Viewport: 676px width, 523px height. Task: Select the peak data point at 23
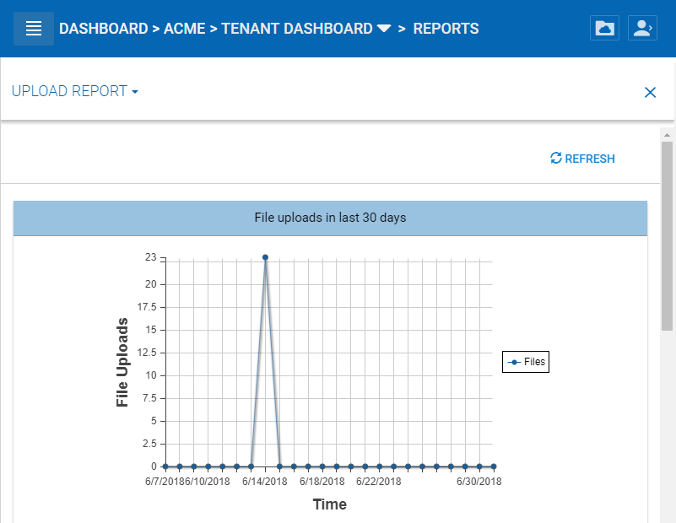(x=265, y=257)
